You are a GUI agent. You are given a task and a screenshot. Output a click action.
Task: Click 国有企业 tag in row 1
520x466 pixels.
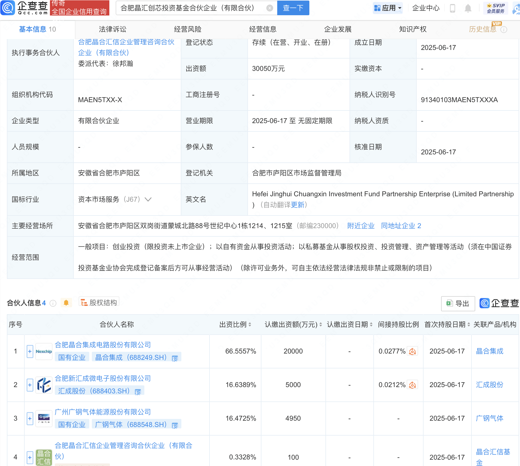click(72, 358)
